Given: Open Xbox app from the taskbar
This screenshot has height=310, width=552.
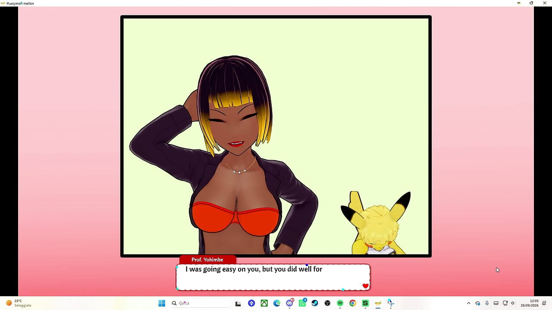Looking at the screenshot, I should pos(264,303).
